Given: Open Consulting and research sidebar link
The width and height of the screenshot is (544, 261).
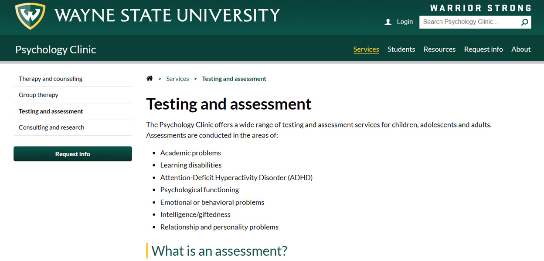Looking at the screenshot, I should click(x=51, y=127).
